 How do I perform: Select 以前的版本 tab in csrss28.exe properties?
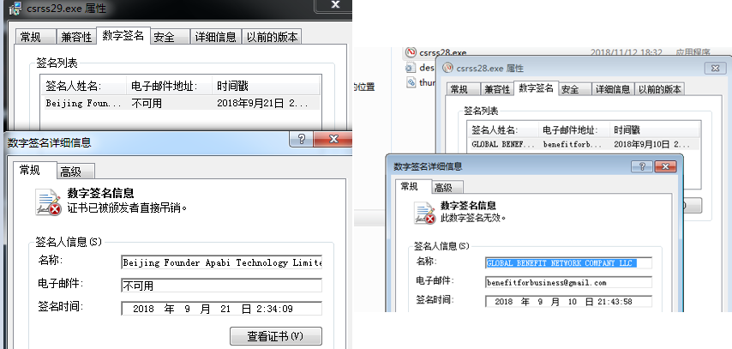[x=659, y=90]
